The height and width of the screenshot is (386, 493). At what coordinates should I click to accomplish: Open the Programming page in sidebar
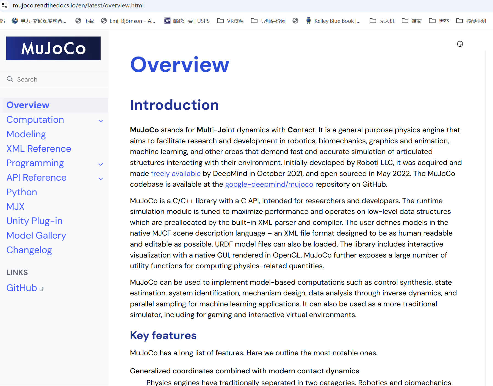(x=35, y=163)
